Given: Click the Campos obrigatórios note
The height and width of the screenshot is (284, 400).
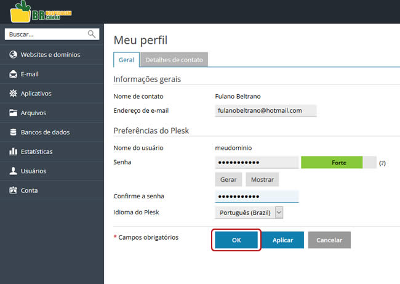Looking at the screenshot, I should [x=146, y=237].
